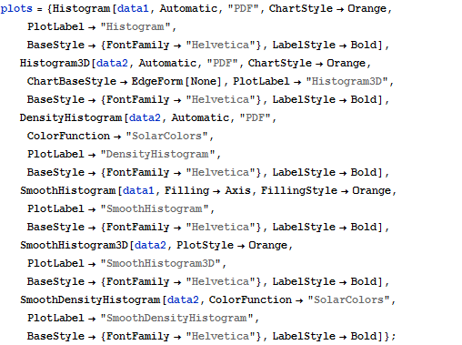Viewport: 462px width, 345px height.
Task: Click Orange on the Histogram3D[data2 line
Action: coord(346,63)
